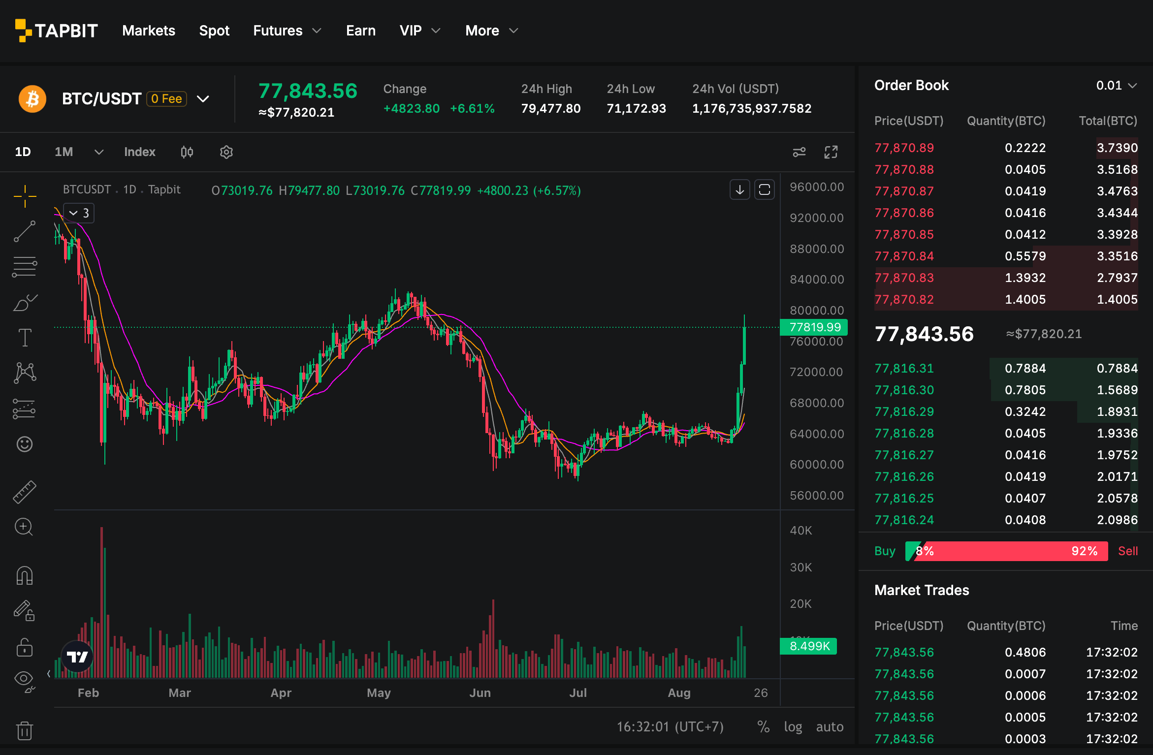Expand the chart to fullscreen
This screenshot has width=1153, height=755.
[x=831, y=152]
